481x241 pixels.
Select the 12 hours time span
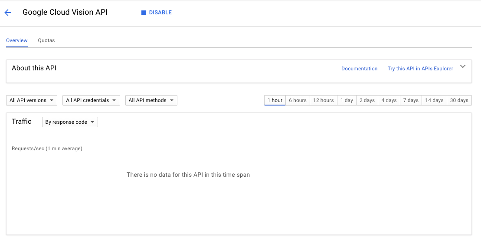323,100
